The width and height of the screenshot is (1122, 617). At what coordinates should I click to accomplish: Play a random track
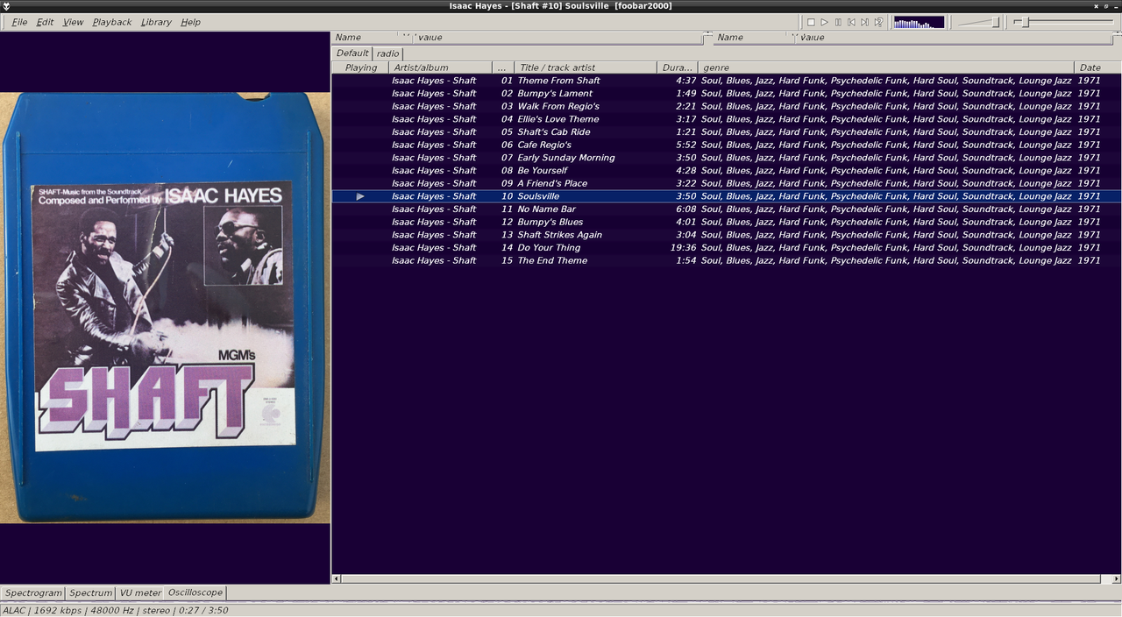coord(878,22)
